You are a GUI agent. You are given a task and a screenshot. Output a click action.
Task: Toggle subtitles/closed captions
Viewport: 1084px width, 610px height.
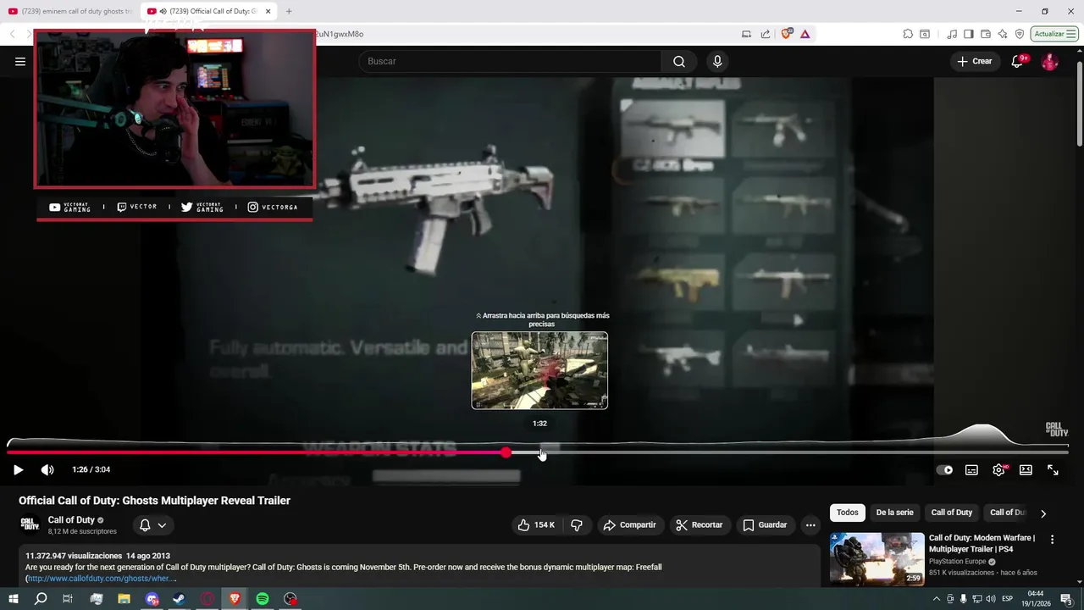point(971,469)
